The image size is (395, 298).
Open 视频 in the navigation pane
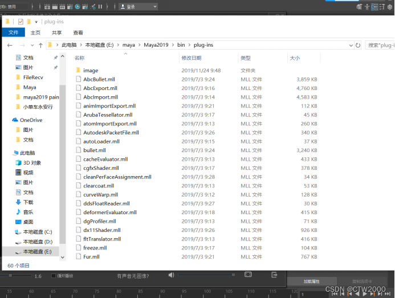(28, 173)
